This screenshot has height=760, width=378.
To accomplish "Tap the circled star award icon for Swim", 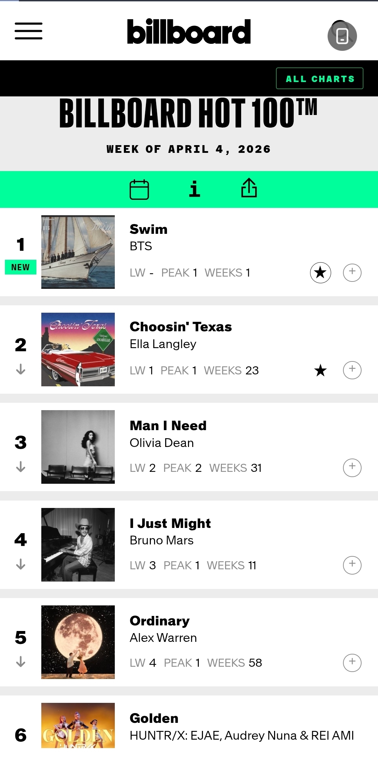I will coord(320,272).
